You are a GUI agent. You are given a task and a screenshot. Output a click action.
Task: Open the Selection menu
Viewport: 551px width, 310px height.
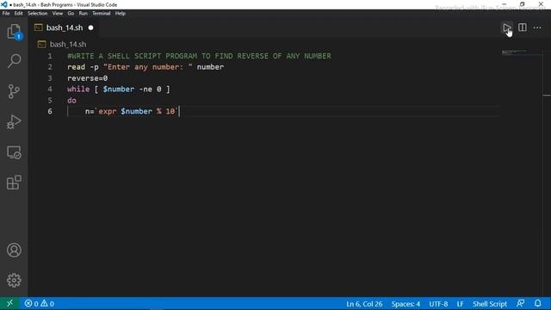(37, 14)
